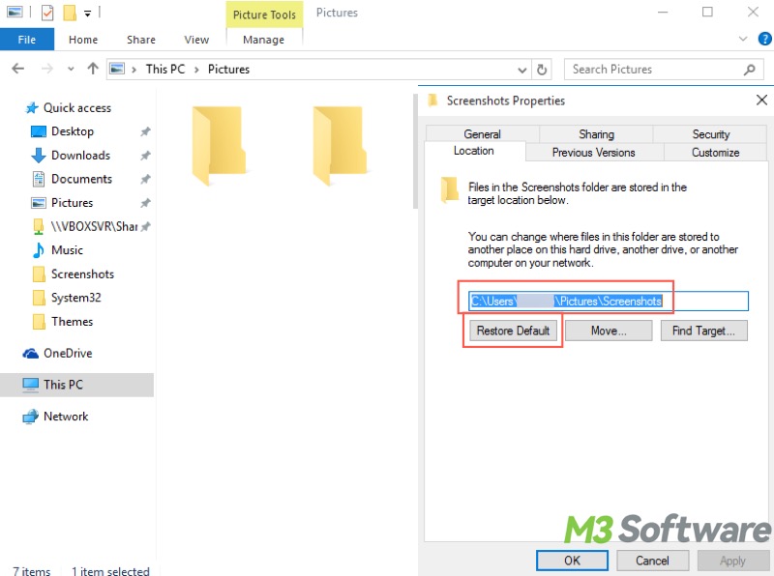Select the Location properties tab

tap(474, 151)
